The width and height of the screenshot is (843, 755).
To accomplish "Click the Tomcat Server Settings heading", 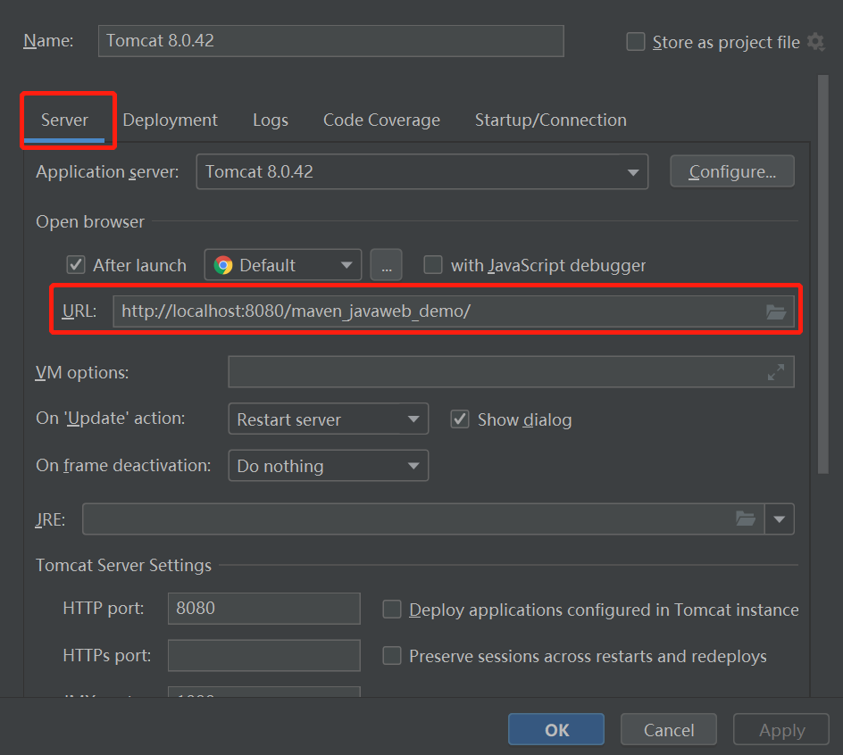I will [123, 565].
